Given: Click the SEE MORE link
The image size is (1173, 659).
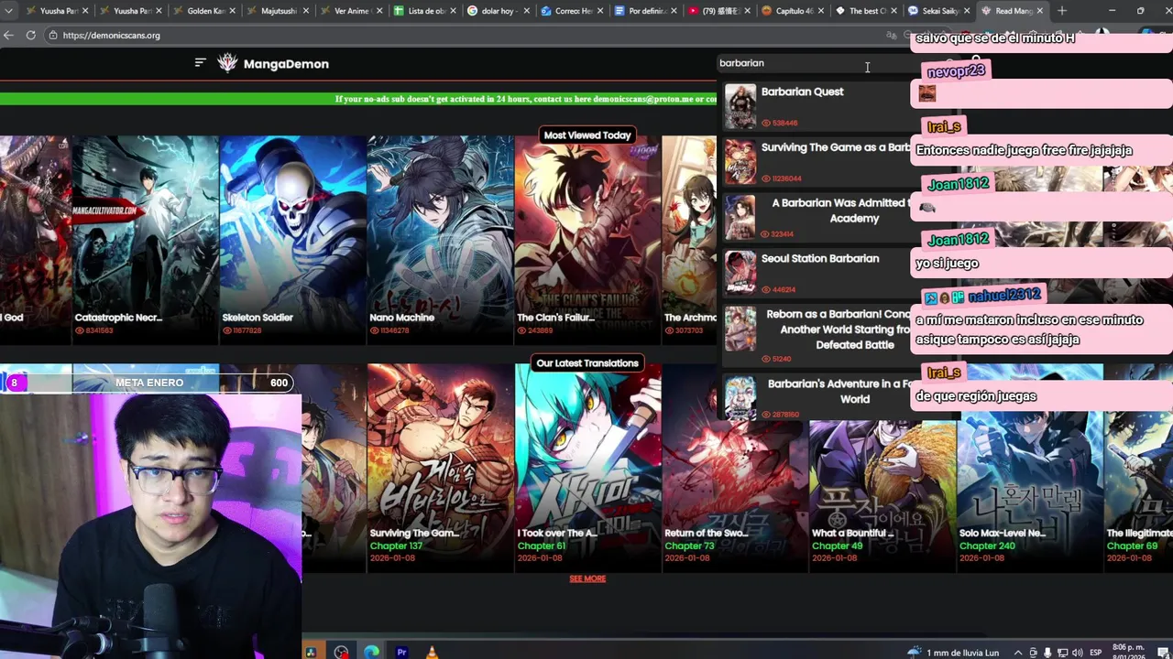Looking at the screenshot, I should tap(587, 578).
